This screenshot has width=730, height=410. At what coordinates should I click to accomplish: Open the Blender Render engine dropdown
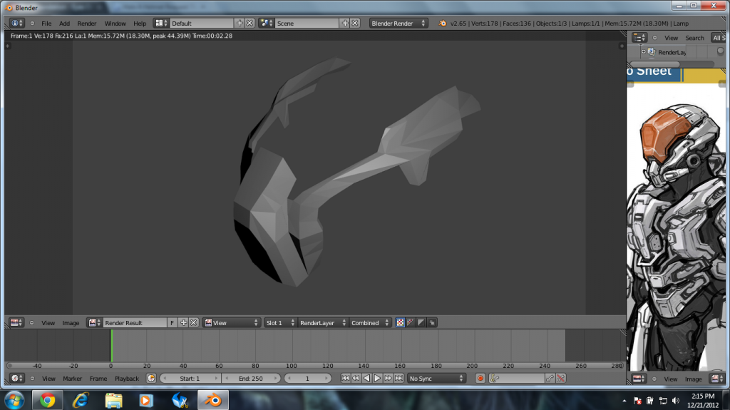click(x=399, y=24)
